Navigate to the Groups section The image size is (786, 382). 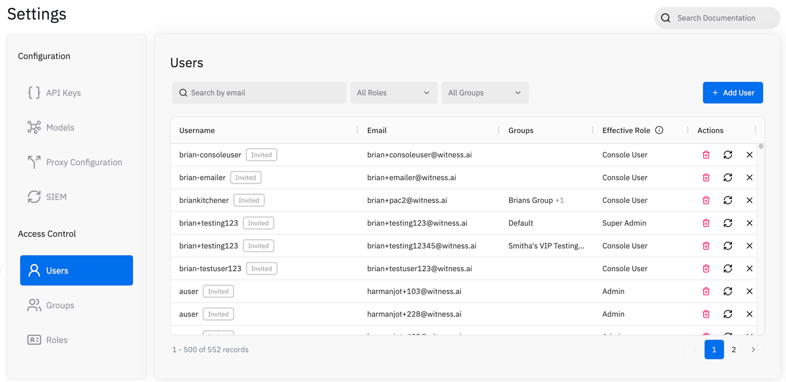60,305
